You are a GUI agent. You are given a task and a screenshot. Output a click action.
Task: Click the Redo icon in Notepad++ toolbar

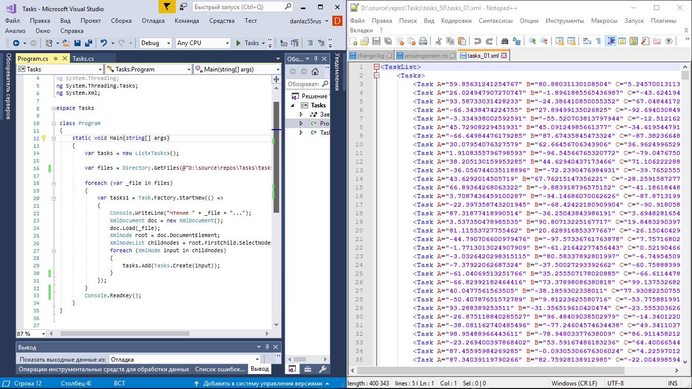tap(490, 42)
